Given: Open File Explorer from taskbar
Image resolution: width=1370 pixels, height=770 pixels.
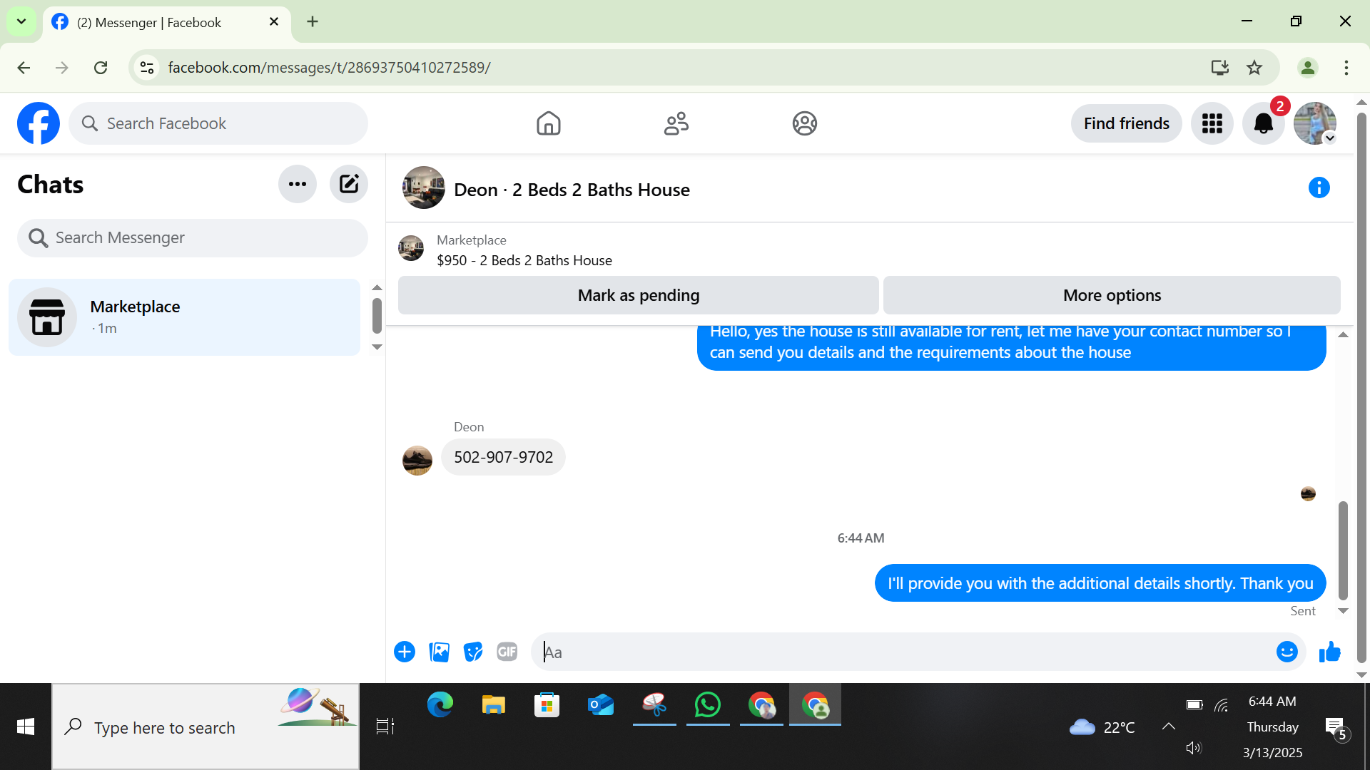Looking at the screenshot, I should point(494,705).
